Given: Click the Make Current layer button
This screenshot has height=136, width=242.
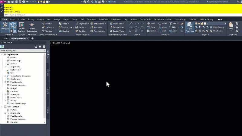Looking at the screenshot, I should [x=218, y=27].
